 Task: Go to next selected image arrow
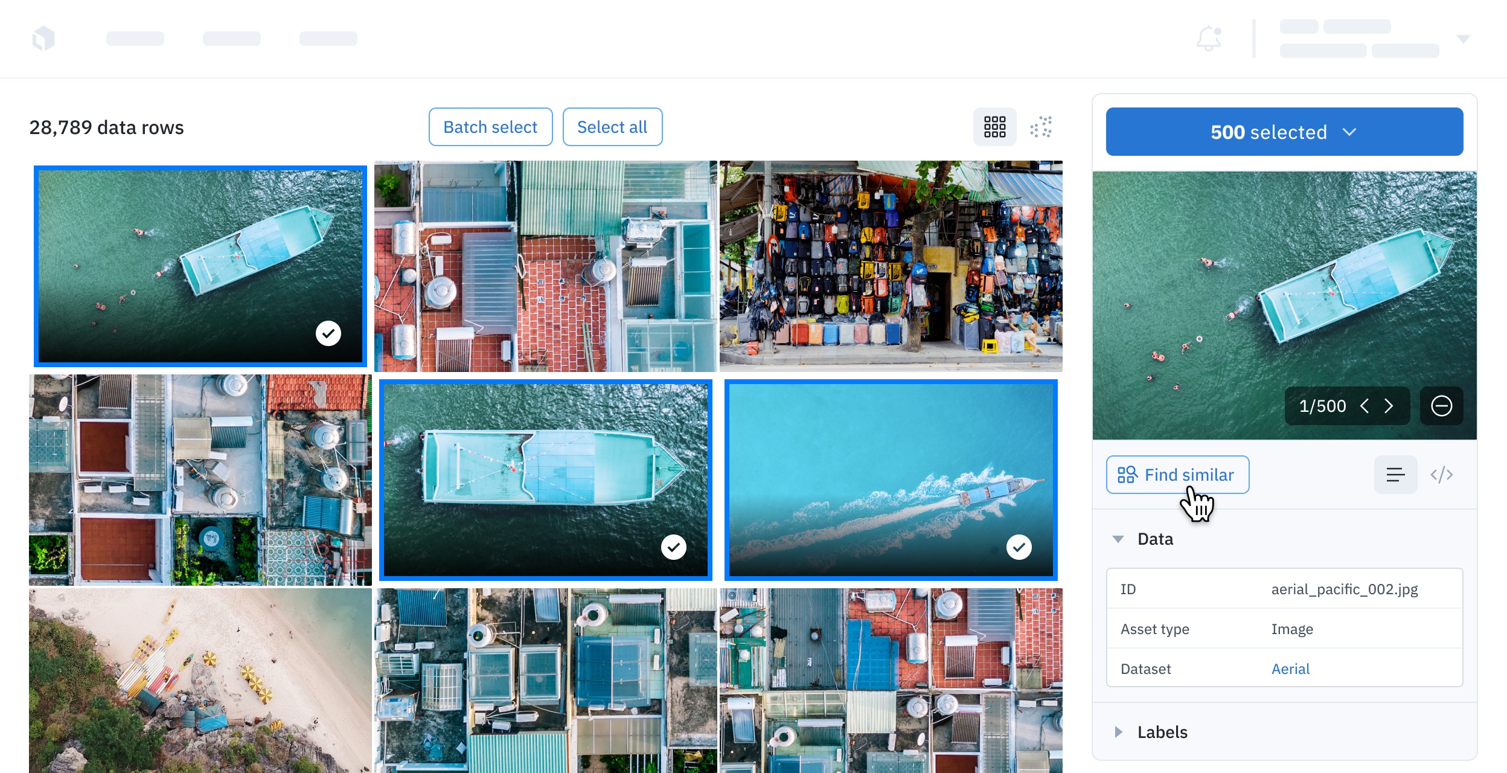point(1389,406)
